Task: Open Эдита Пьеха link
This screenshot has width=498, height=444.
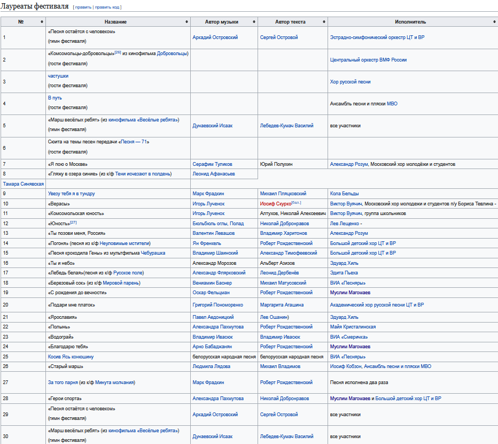Action: tap(344, 273)
